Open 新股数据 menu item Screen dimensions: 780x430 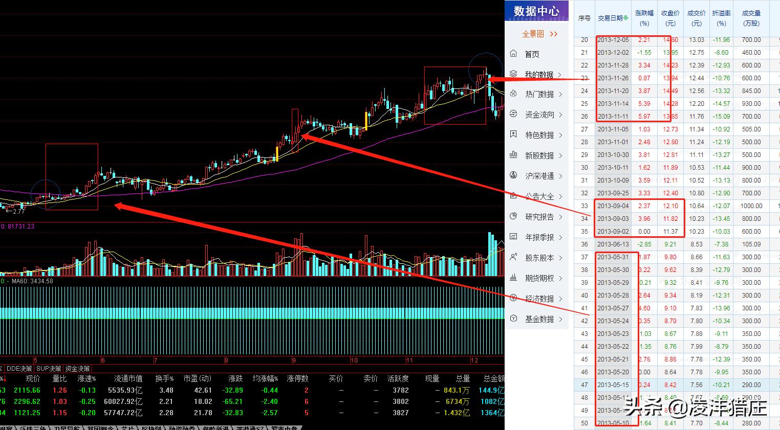[539, 156]
